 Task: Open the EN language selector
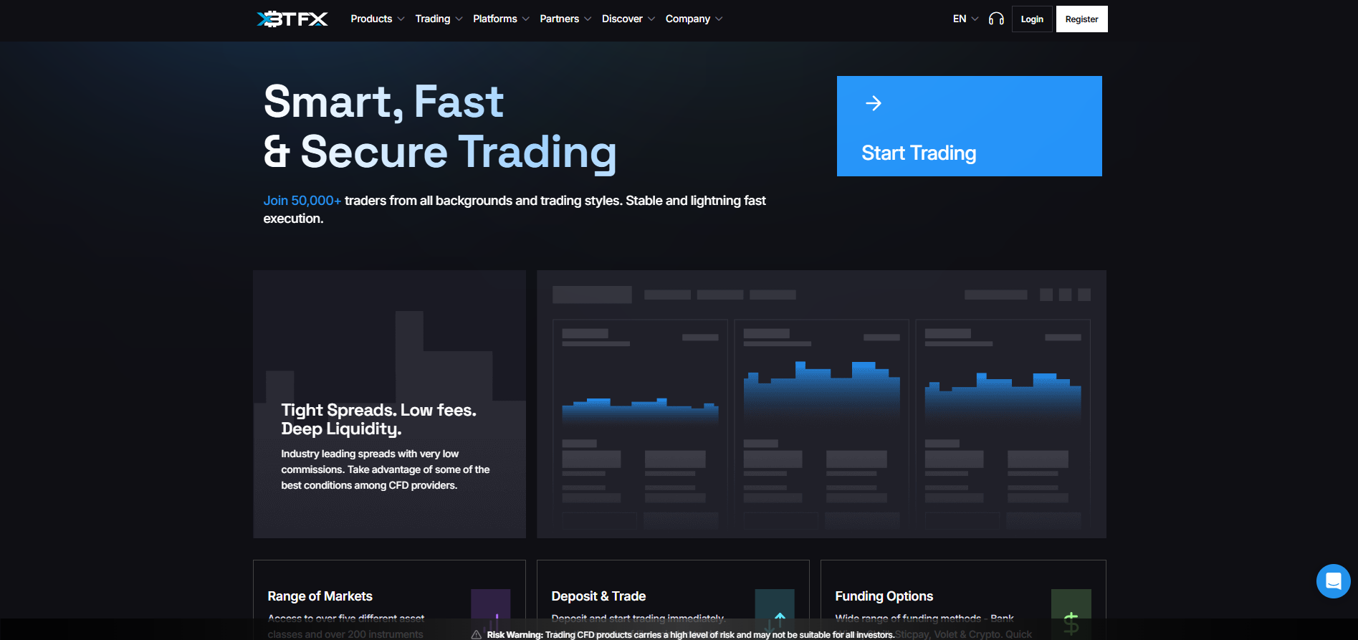coord(965,19)
